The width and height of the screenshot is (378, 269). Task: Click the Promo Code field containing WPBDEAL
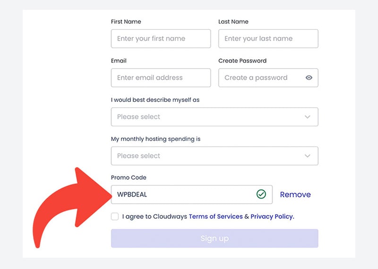pyautogui.click(x=192, y=194)
